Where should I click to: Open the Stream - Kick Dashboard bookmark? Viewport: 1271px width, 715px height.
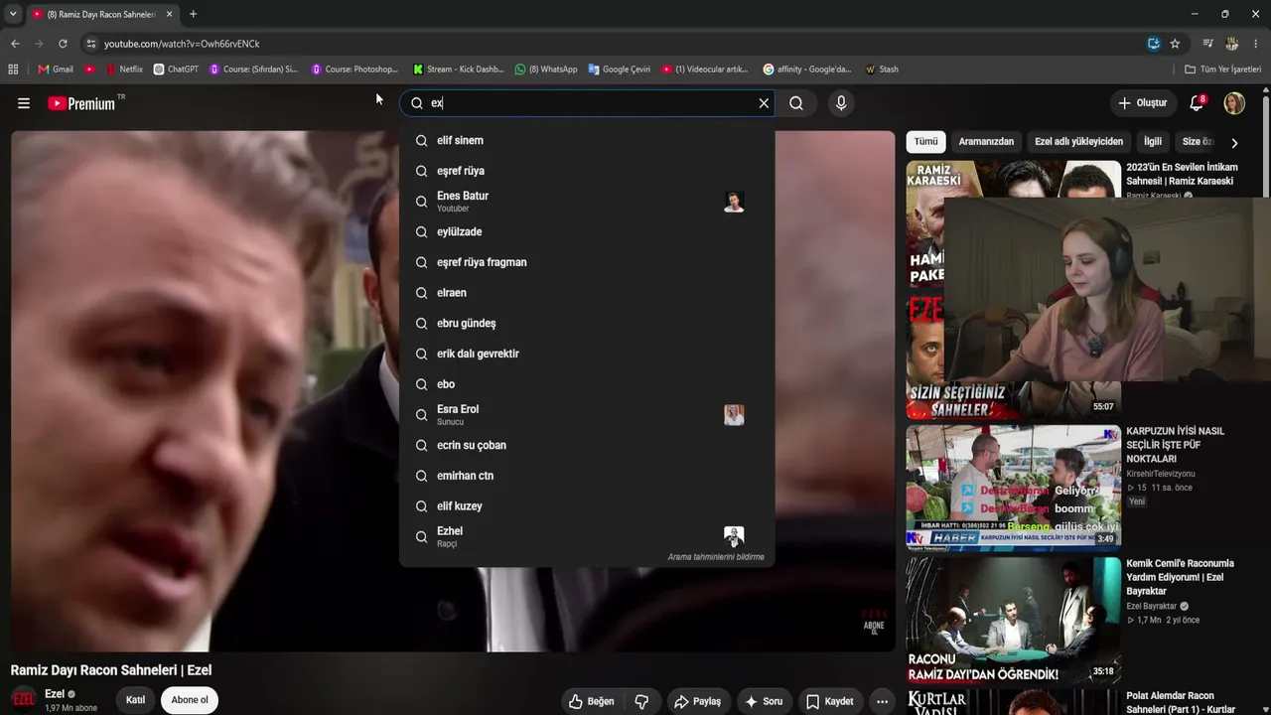point(459,70)
